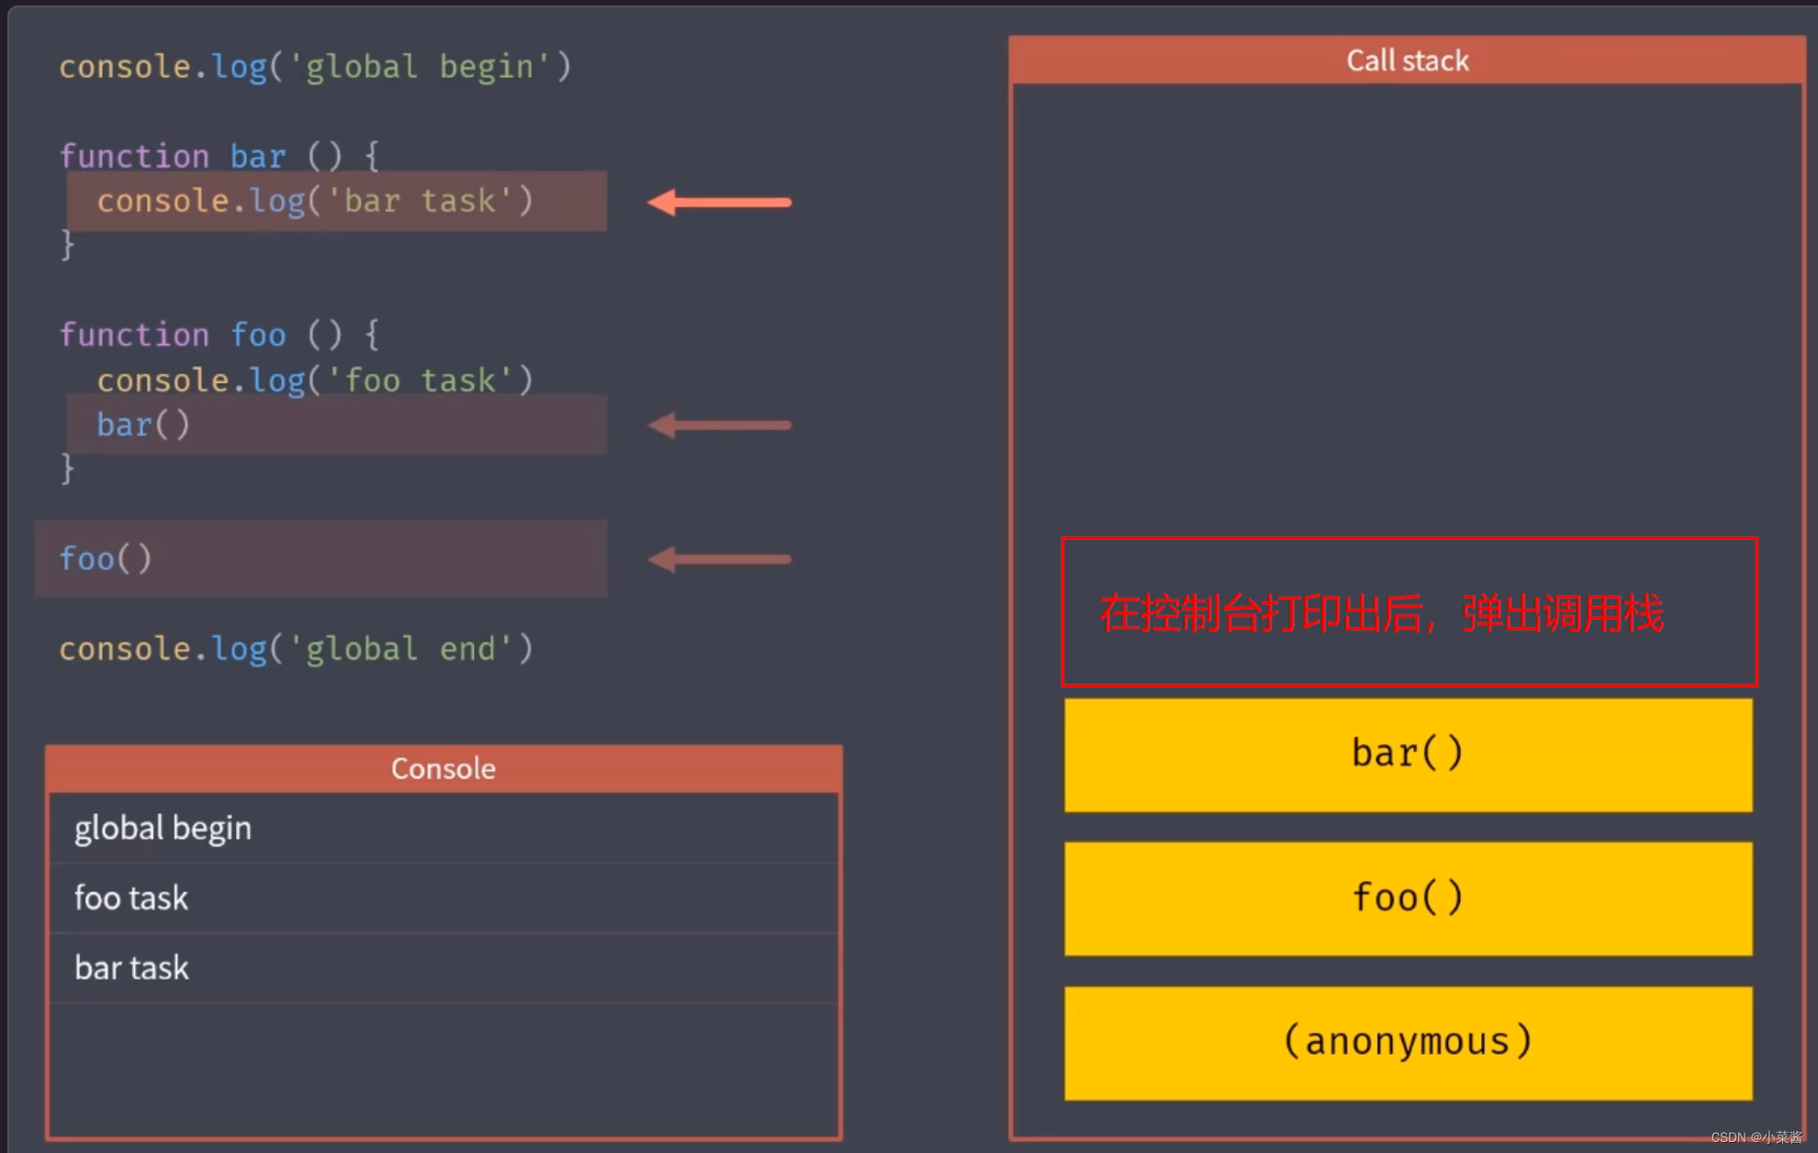Click the Call stack panel header
This screenshot has width=1818, height=1153.
click(x=1407, y=61)
